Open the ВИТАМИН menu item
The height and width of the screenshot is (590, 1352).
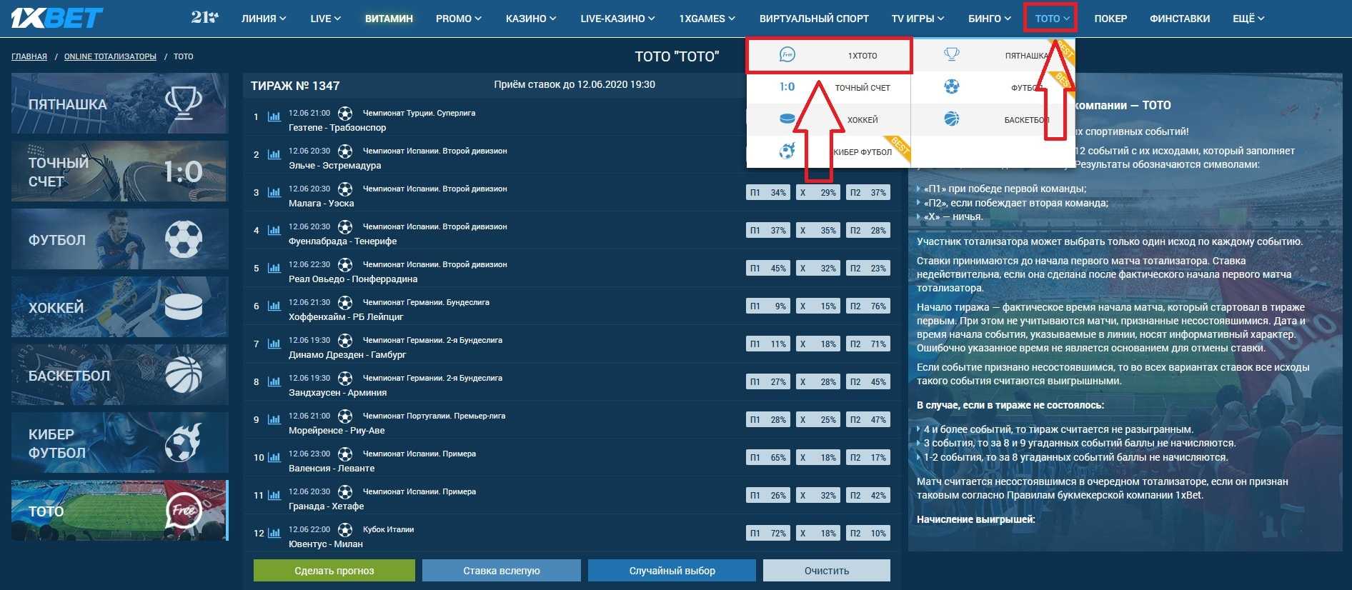(x=389, y=19)
